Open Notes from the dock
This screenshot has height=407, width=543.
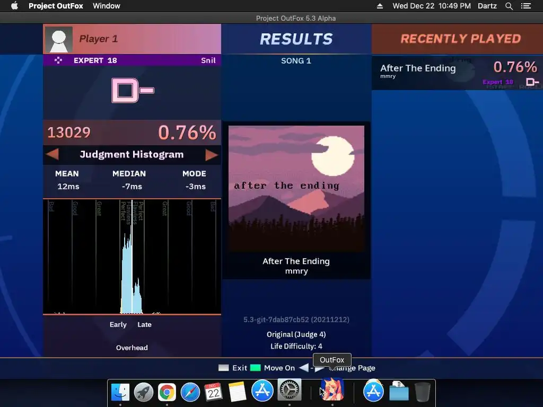click(x=237, y=392)
